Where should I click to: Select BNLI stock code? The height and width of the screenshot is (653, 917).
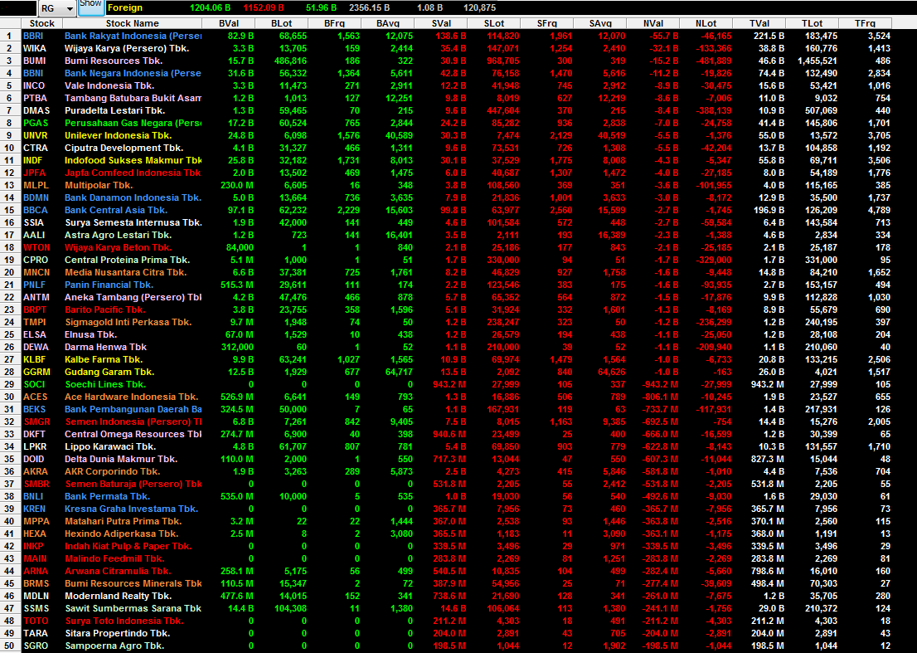33,496
